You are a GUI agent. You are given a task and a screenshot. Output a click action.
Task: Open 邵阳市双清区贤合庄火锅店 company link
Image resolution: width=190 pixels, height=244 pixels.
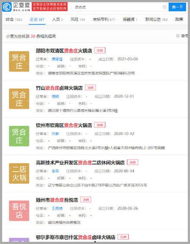tap(64, 51)
